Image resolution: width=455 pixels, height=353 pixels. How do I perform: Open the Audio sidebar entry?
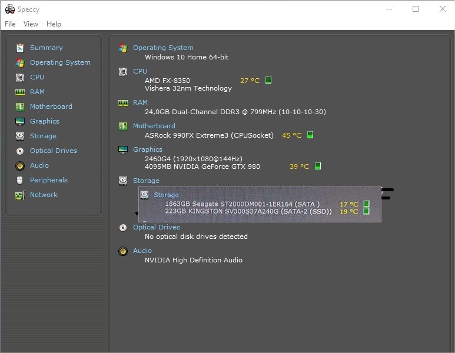pos(39,165)
